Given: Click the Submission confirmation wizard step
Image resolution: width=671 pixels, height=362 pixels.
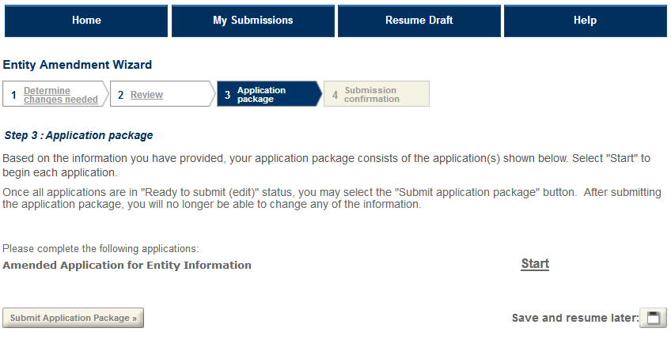Looking at the screenshot, I should point(372,95).
